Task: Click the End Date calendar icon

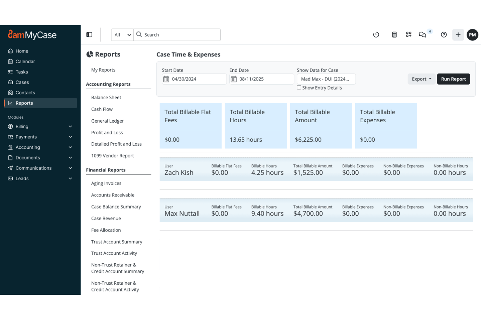Action: point(234,79)
